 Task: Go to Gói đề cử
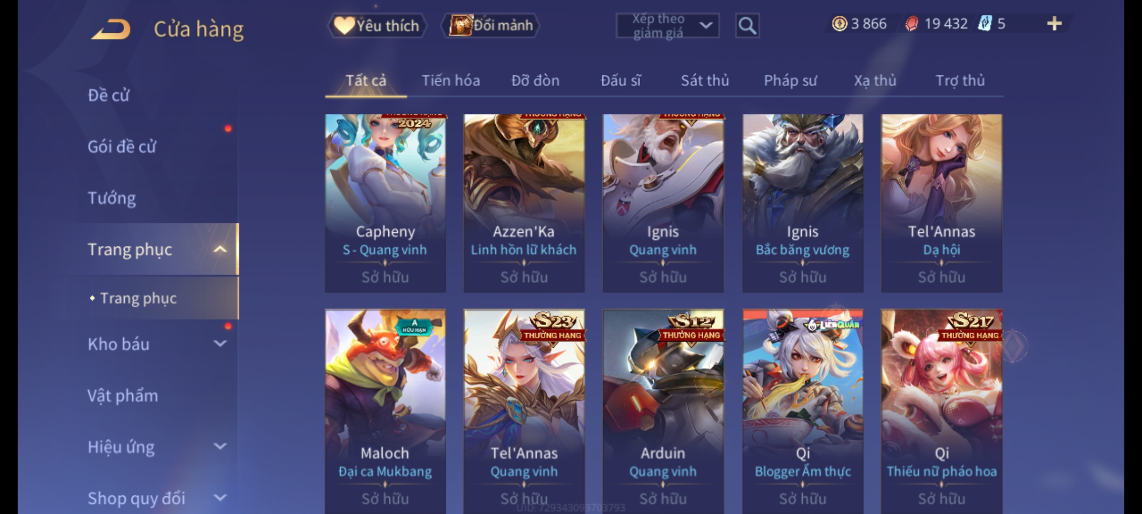tap(122, 147)
